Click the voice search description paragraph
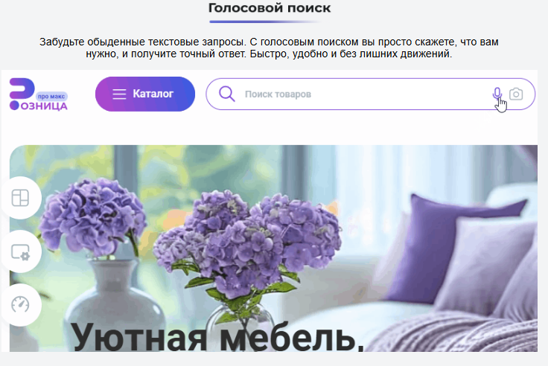 pyautogui.click(x=269, y=48)
